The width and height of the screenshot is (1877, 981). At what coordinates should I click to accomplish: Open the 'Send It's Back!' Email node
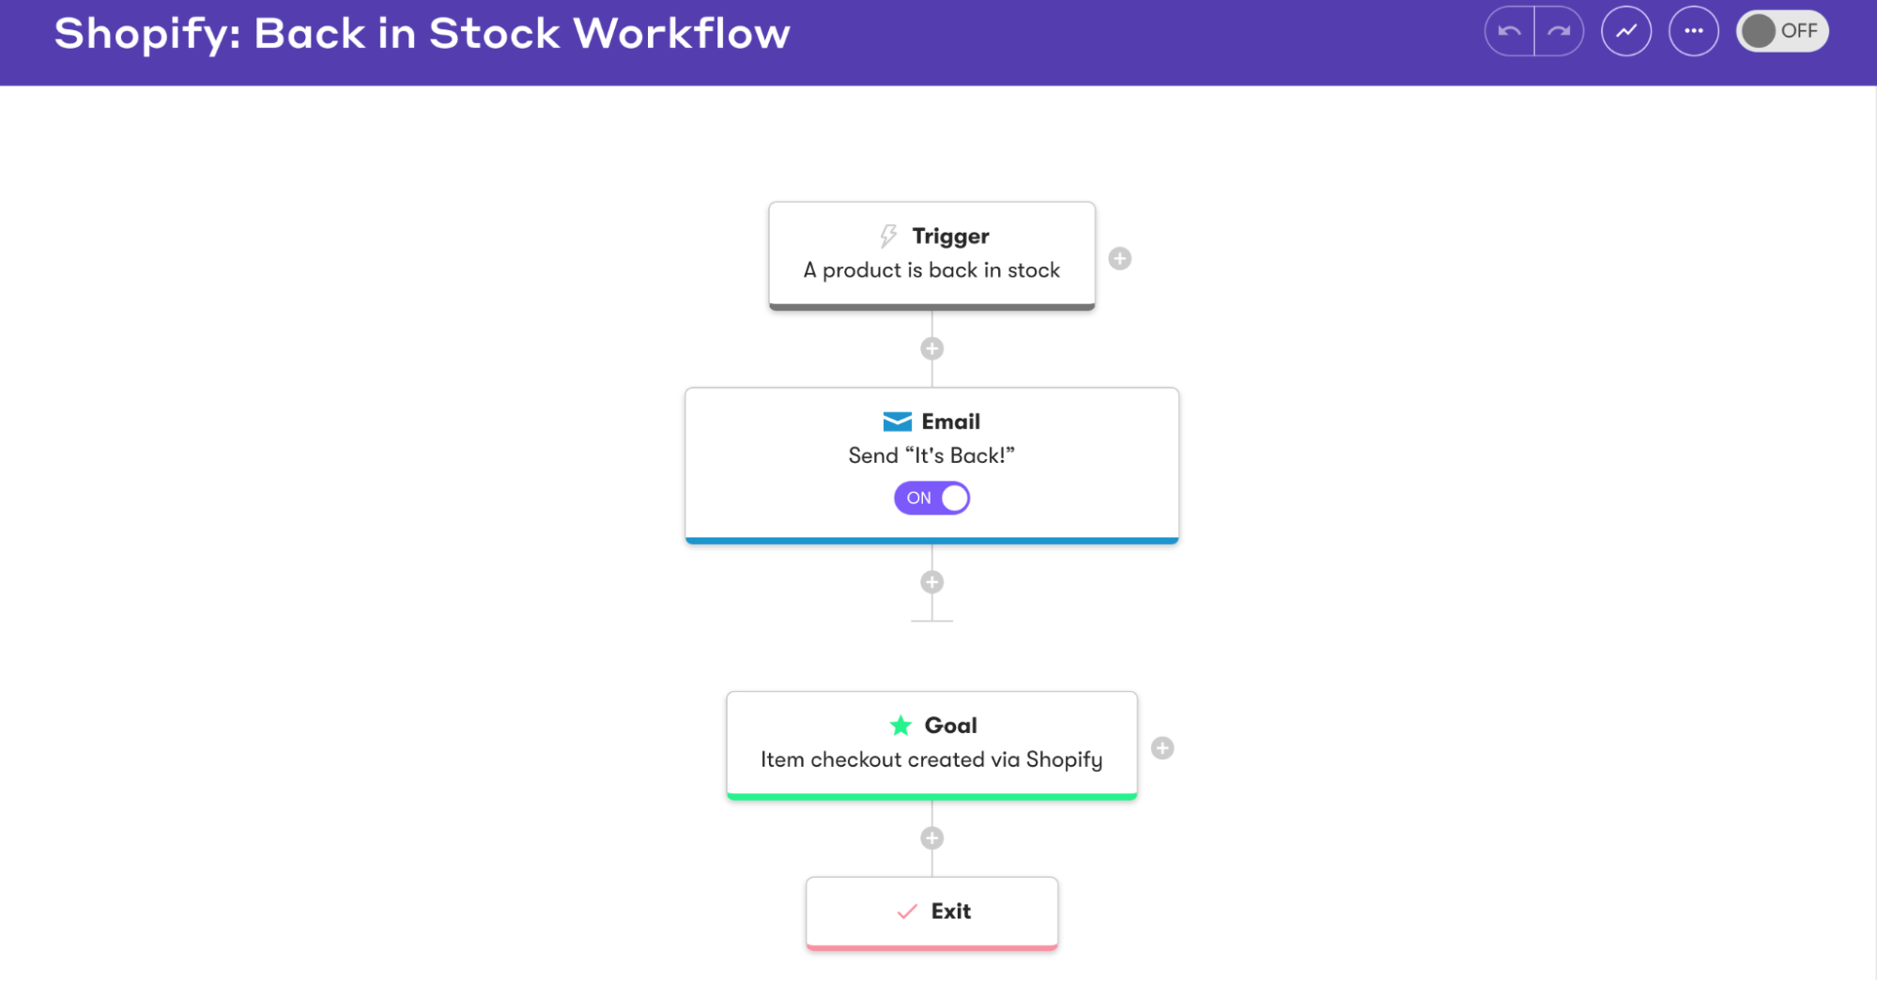pyautogui.click(x=931, y=455)
